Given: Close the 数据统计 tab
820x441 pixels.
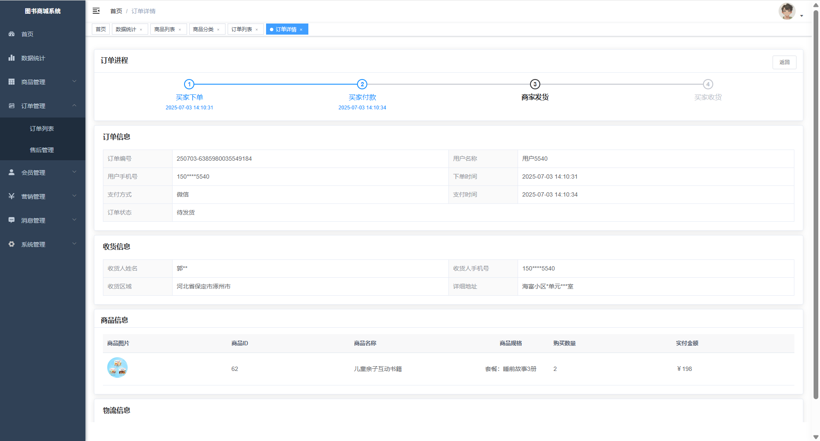Looking at the screenshot, I should [x=141, y=29].
